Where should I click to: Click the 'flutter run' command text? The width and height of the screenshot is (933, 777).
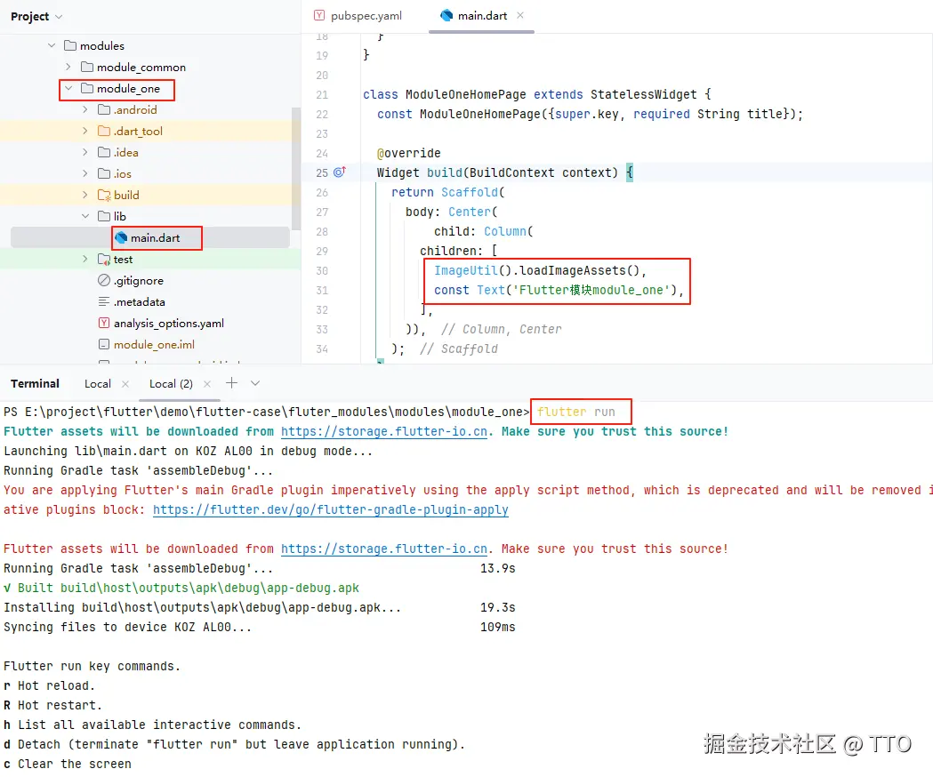pyautogui.click(x=576, y=412)
